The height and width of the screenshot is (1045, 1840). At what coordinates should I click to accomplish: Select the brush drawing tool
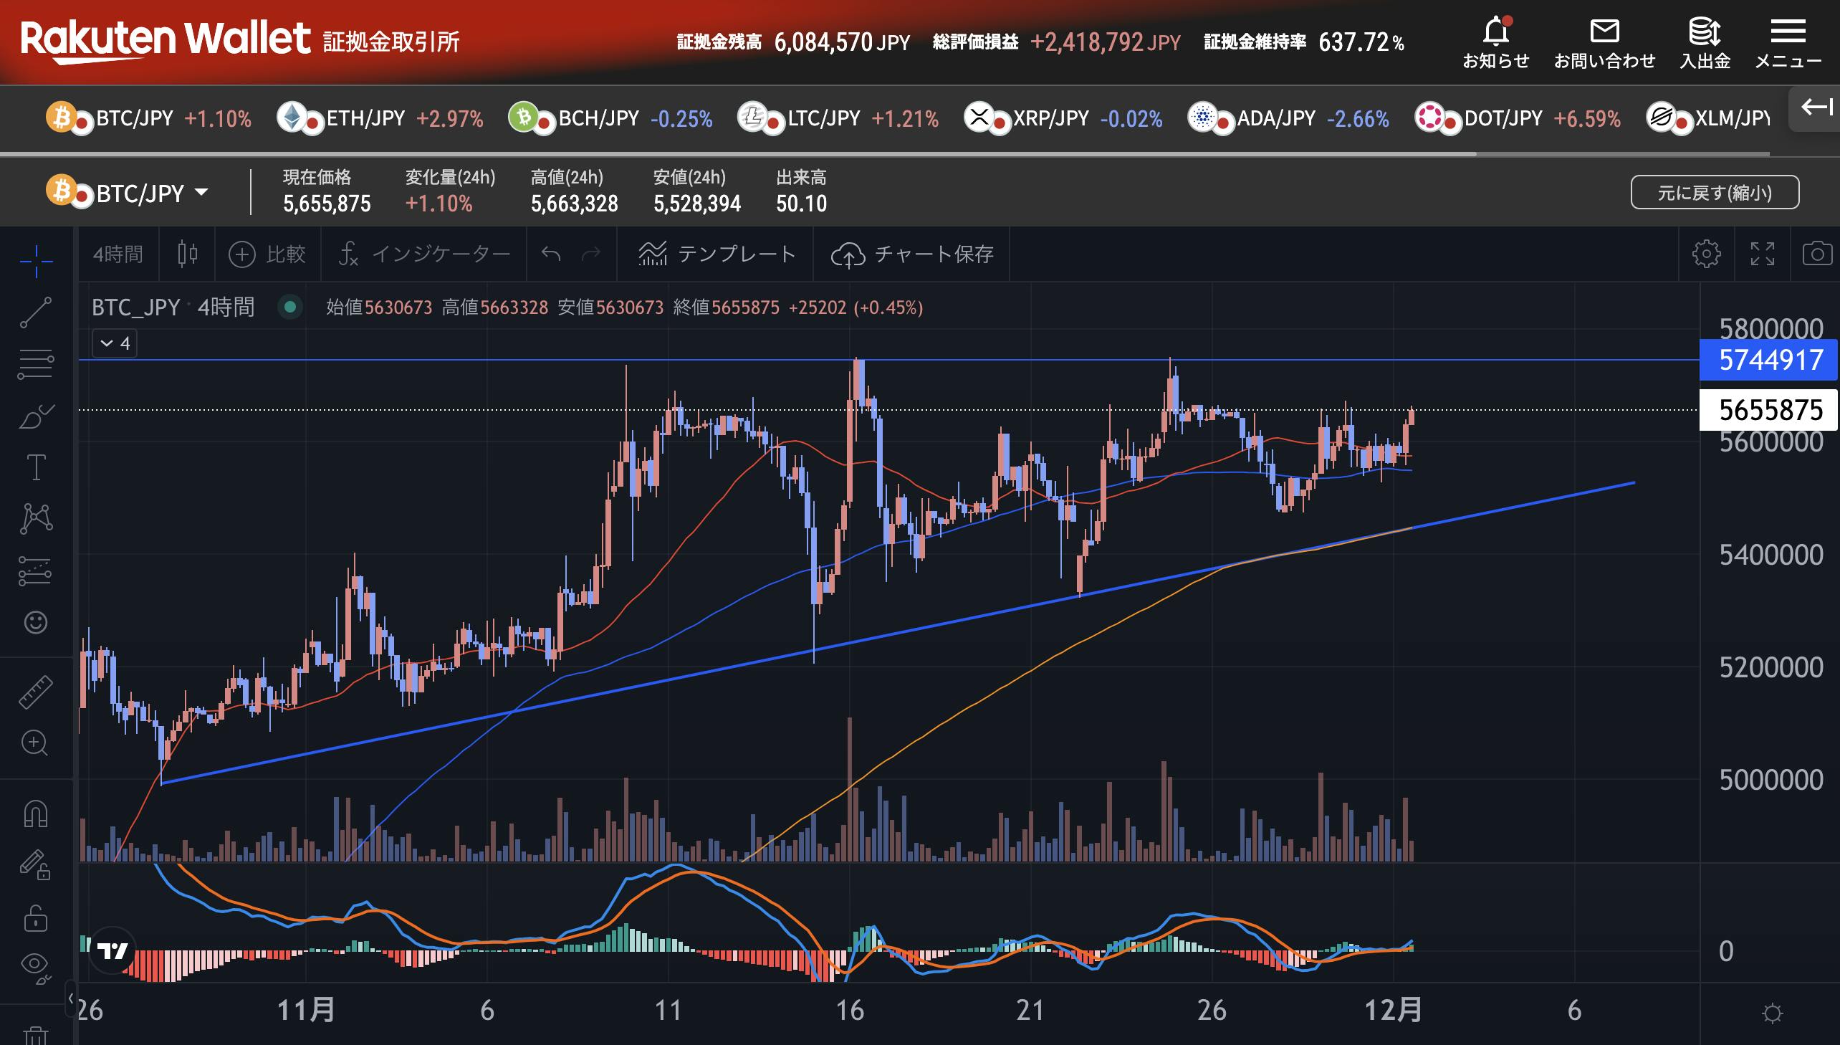35,416
